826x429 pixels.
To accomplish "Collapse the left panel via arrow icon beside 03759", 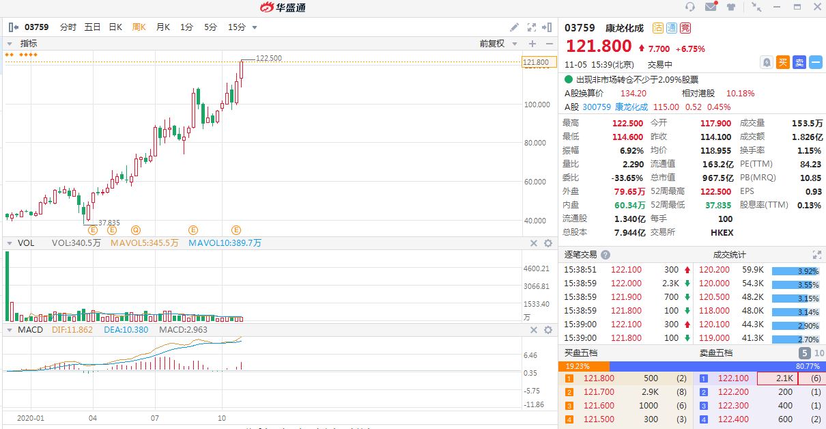I will 13,27.
